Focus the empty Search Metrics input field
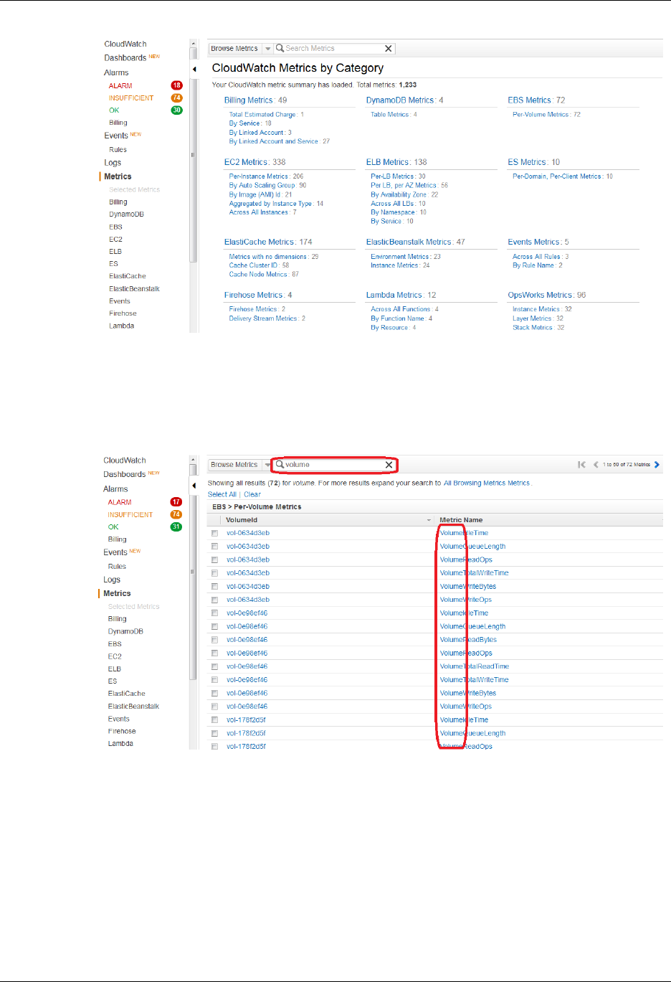671x982 pixels. click(x=333, y=49)
